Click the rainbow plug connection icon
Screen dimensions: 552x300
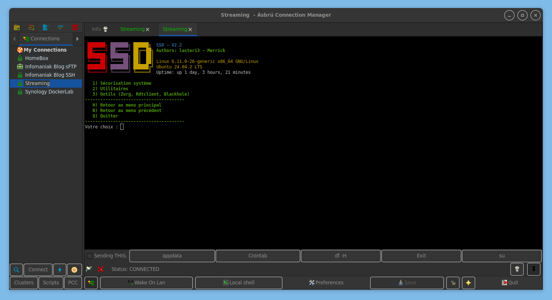point(89,269)
